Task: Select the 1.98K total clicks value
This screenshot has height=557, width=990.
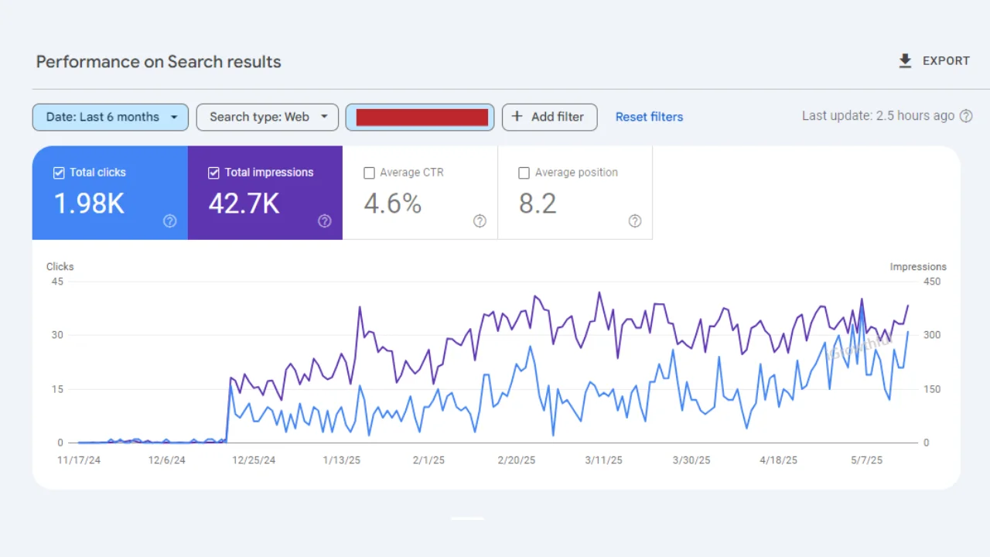Action: click(89, 203)
